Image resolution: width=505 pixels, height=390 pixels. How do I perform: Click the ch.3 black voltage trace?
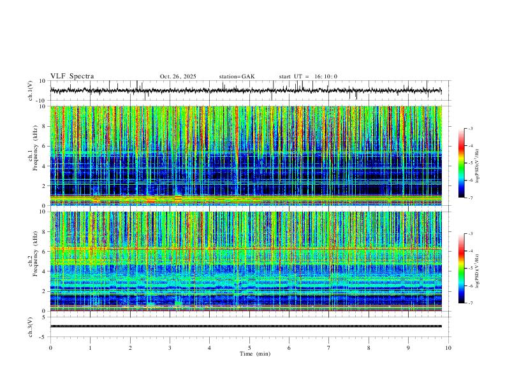[x=245, y=326]
